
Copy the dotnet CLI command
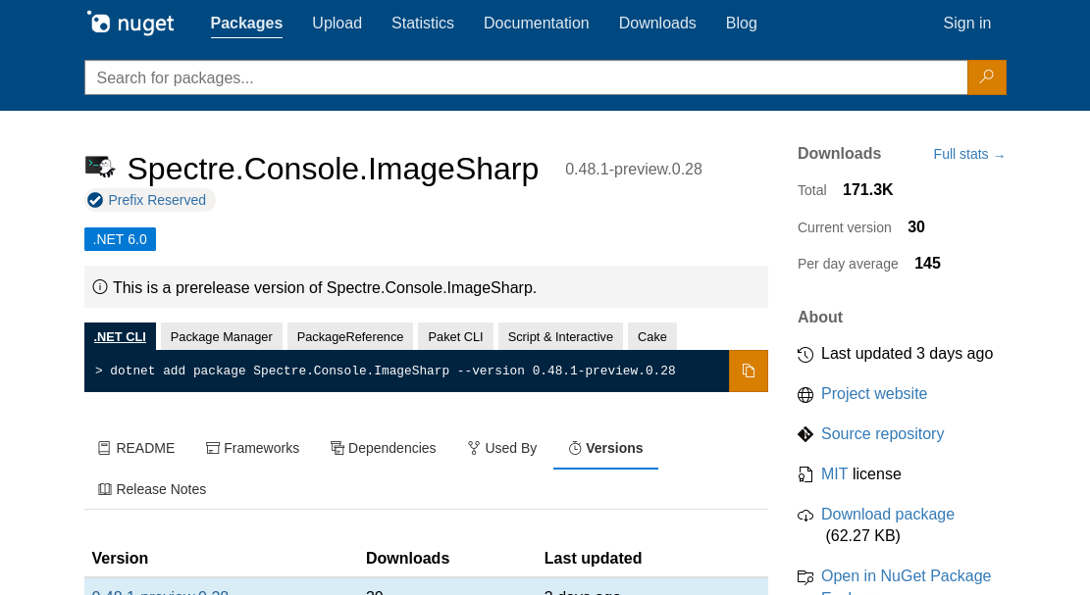click(x=748, y=371)
